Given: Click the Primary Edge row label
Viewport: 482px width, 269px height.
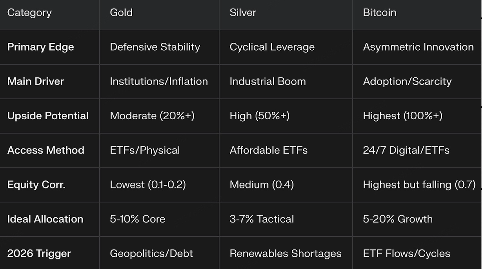Looking at the screenshot, I should pos(41,47).
